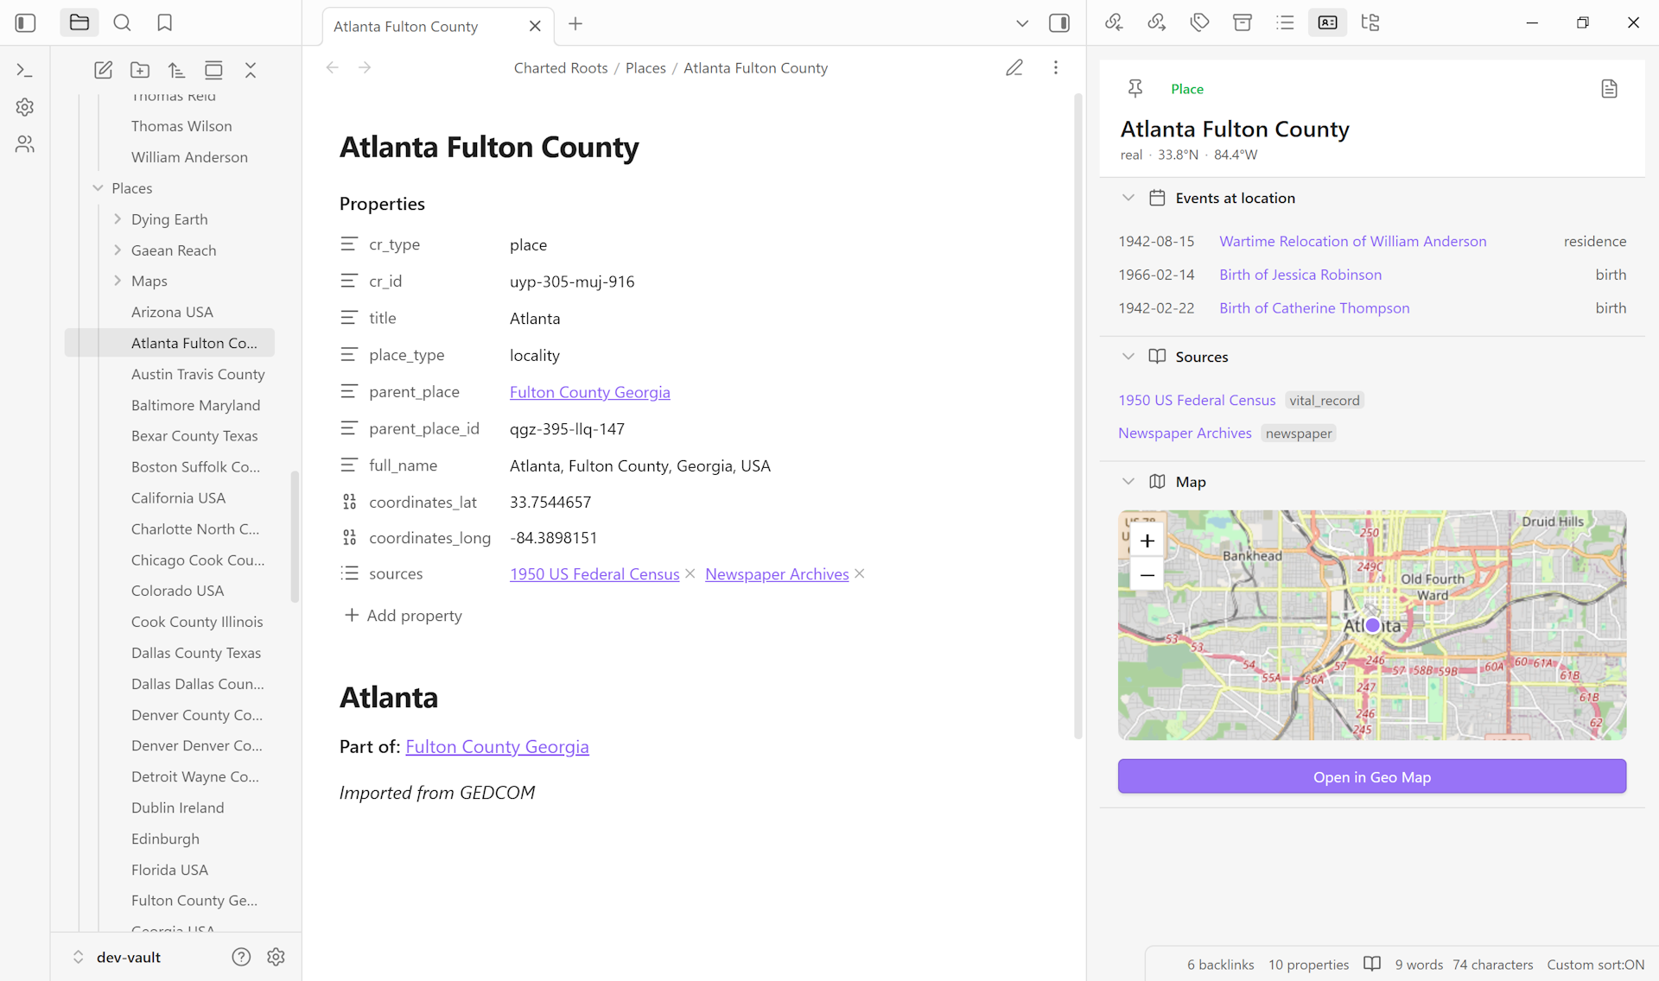
Task: Open 1950 US Federal Census source in sidebar
Action: (x=1196, y=401)
